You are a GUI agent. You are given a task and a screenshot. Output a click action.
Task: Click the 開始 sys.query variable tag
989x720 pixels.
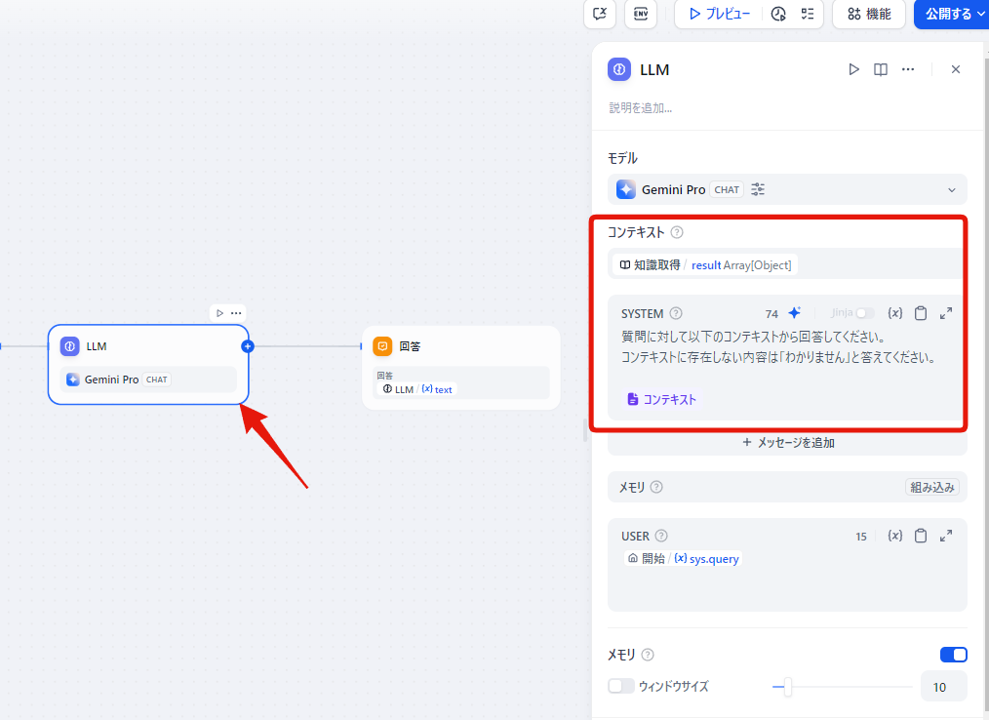click(x=683, y=558)
